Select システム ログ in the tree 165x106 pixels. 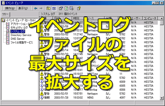tap(18, 31)
